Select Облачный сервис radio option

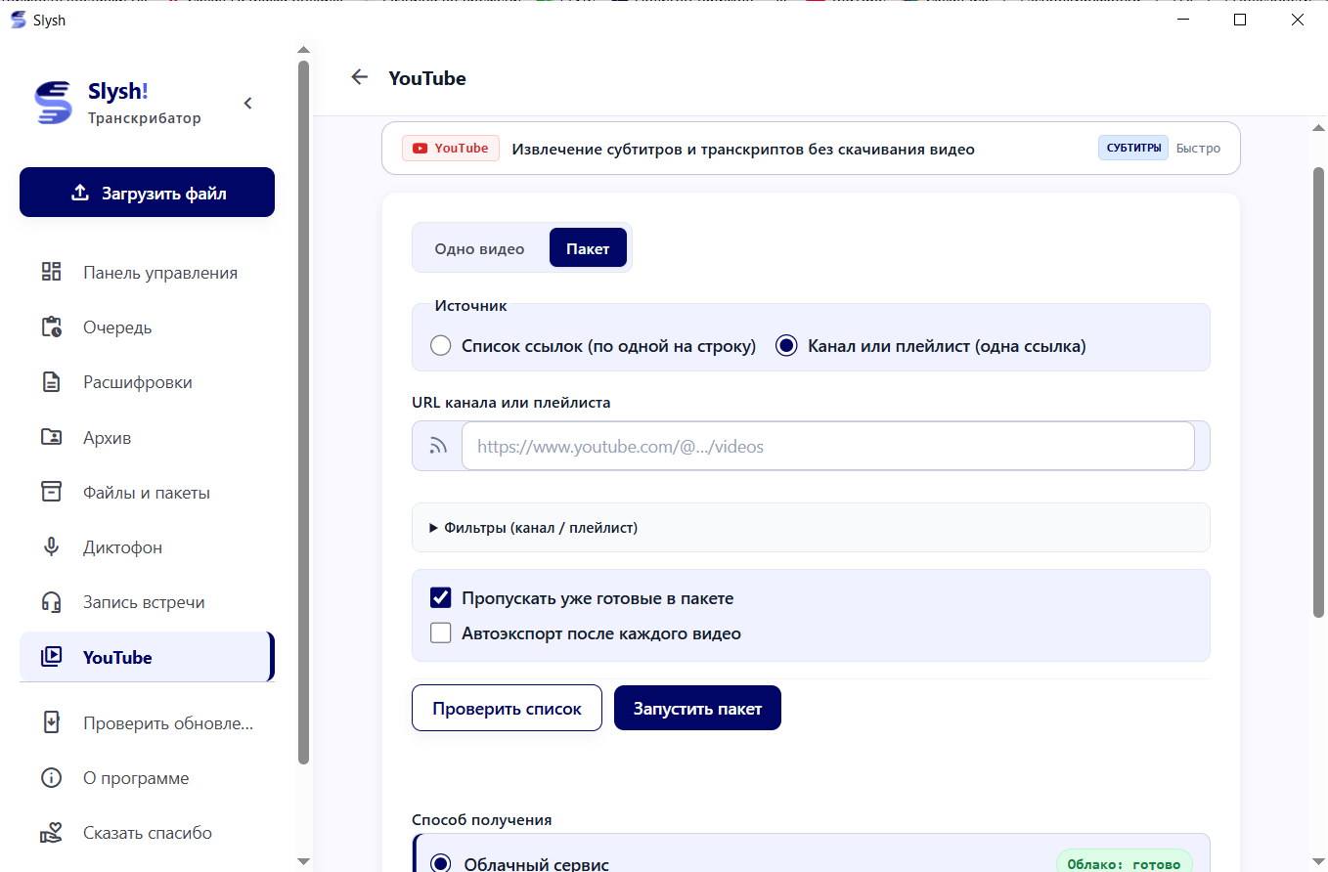click(x=441, y=863)
